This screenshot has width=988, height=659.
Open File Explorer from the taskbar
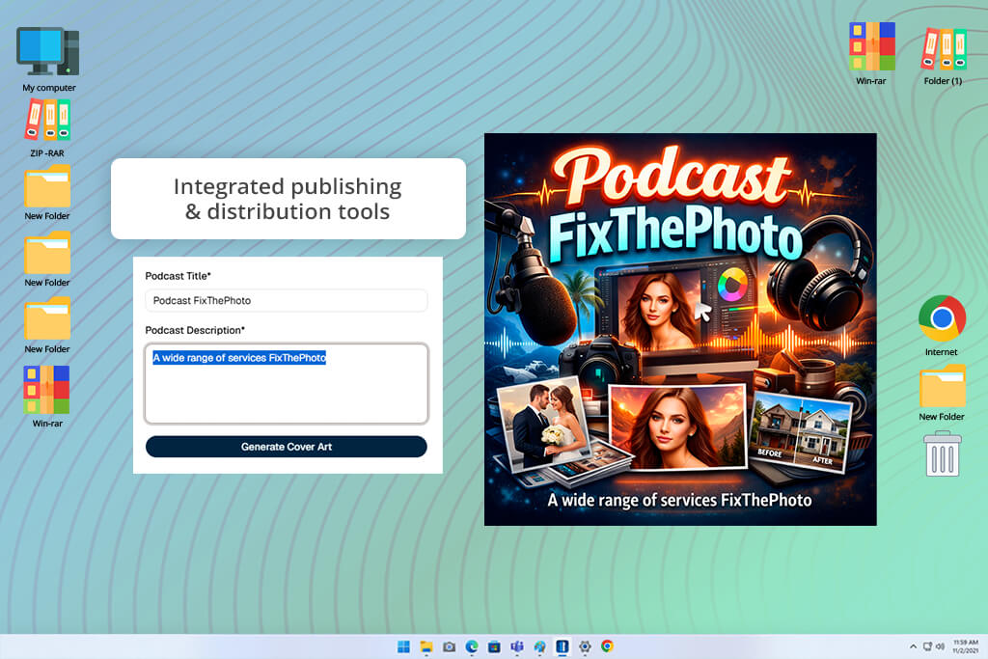coord(426,646)
